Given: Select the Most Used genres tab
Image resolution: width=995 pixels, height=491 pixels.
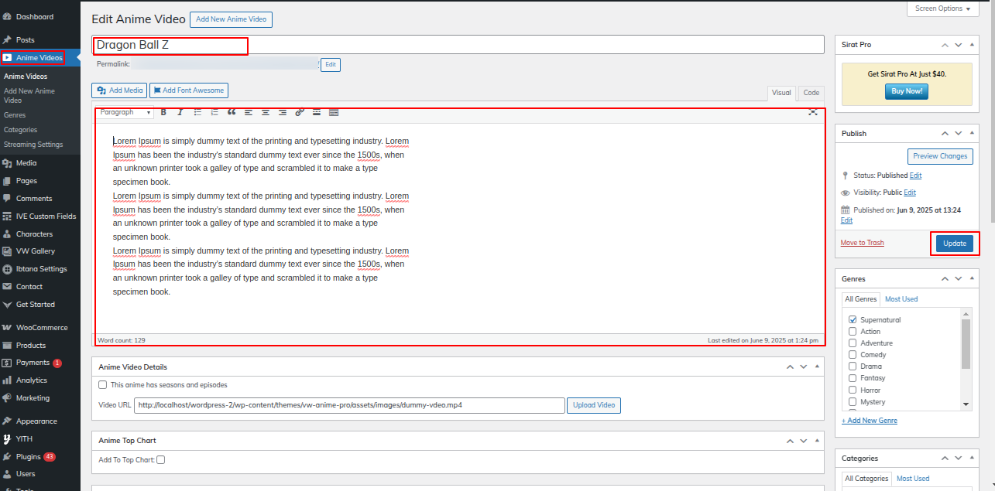Looking at the screenshot, I should click(x=901, y=299).
